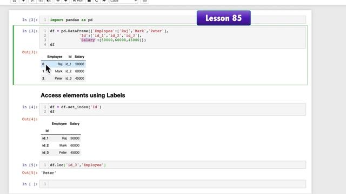This screenshot has width=346, height=194.
Task: Select the highlighted word Salary in cell In [3]
Action: pyautogui.click(x=88, y=40)
